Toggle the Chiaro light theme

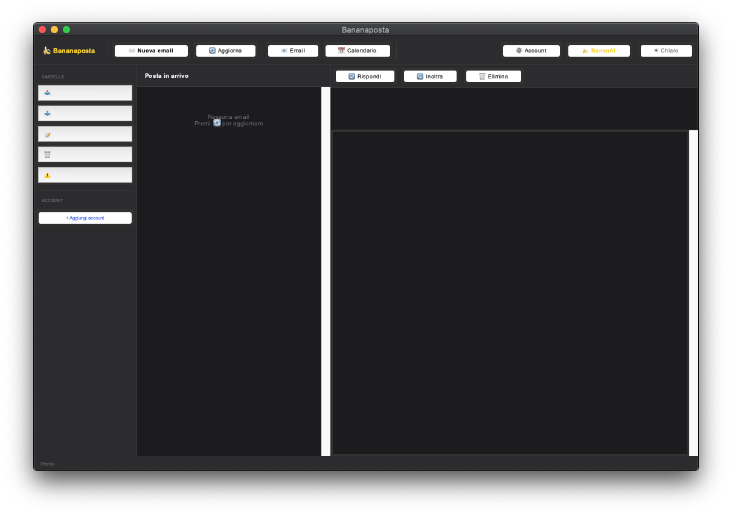pyautogui.click(x=666, y=51)
